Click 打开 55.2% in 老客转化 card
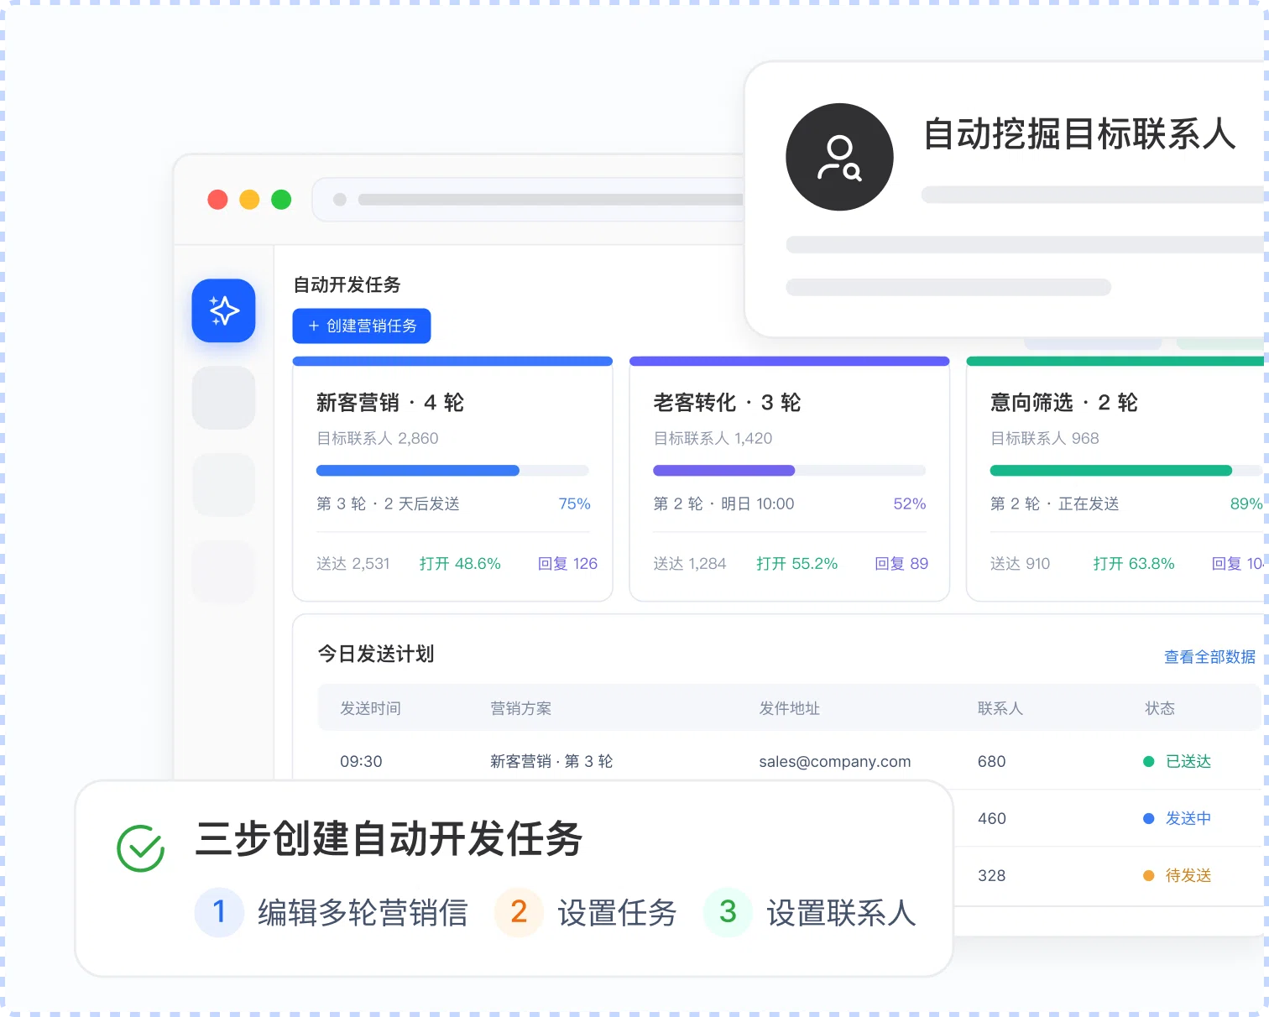This screenshot has height=1017, width=1269. pyautogui.click(x=797, y=564)
